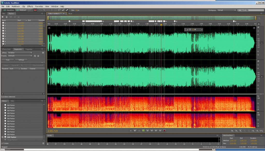Click the brush Size value

click(x=76, y=10)
